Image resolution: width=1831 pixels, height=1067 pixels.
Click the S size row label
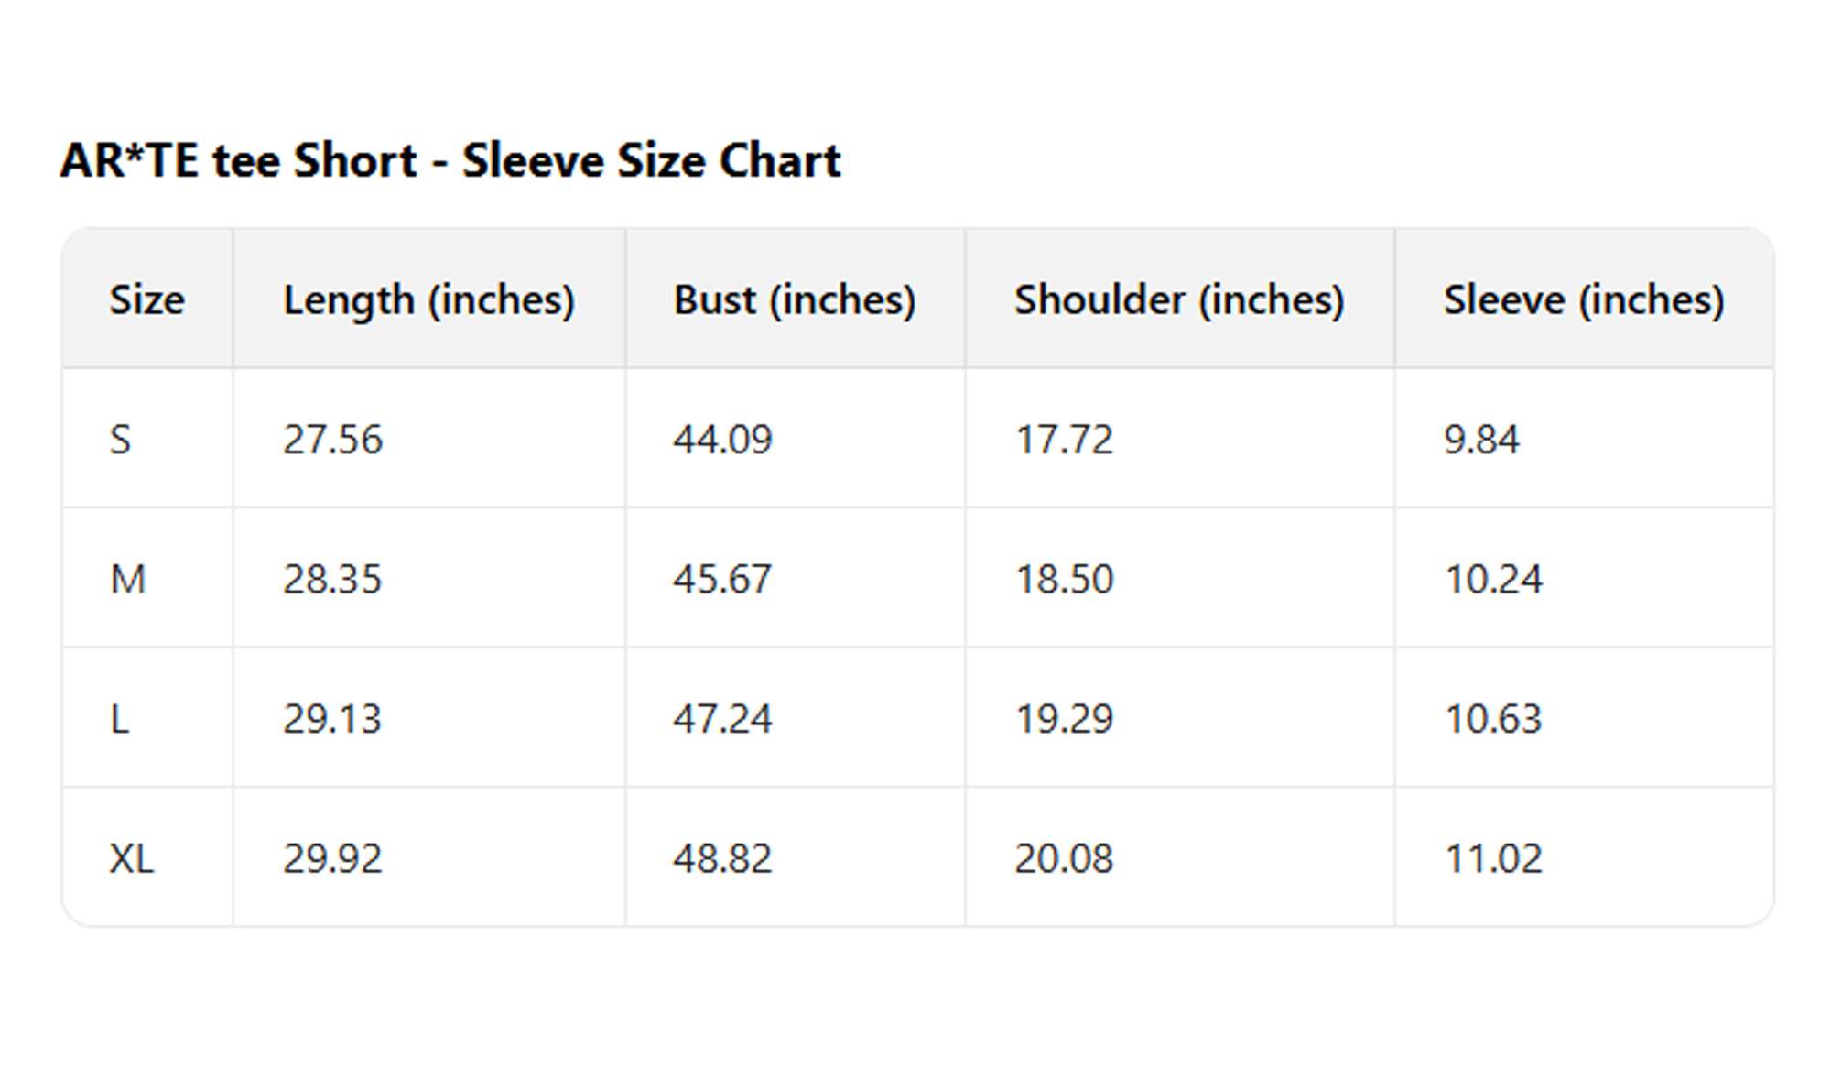coord(121,440)
